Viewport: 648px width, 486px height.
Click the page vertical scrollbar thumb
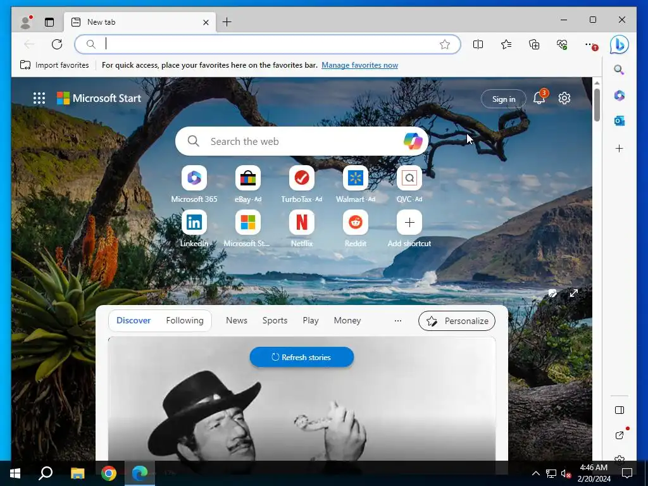click(x=597, y=105)
